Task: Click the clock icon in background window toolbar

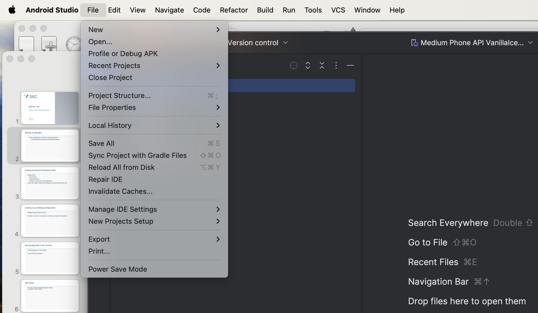Action: click(74, 44)
